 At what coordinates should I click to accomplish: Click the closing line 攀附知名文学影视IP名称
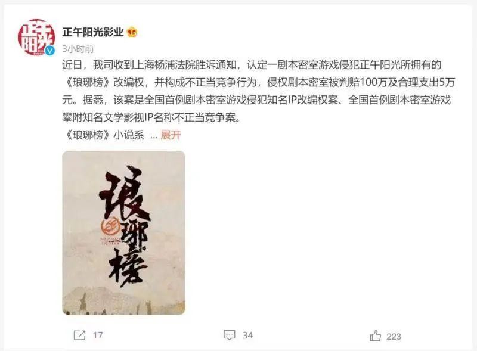tap(151, 117)
